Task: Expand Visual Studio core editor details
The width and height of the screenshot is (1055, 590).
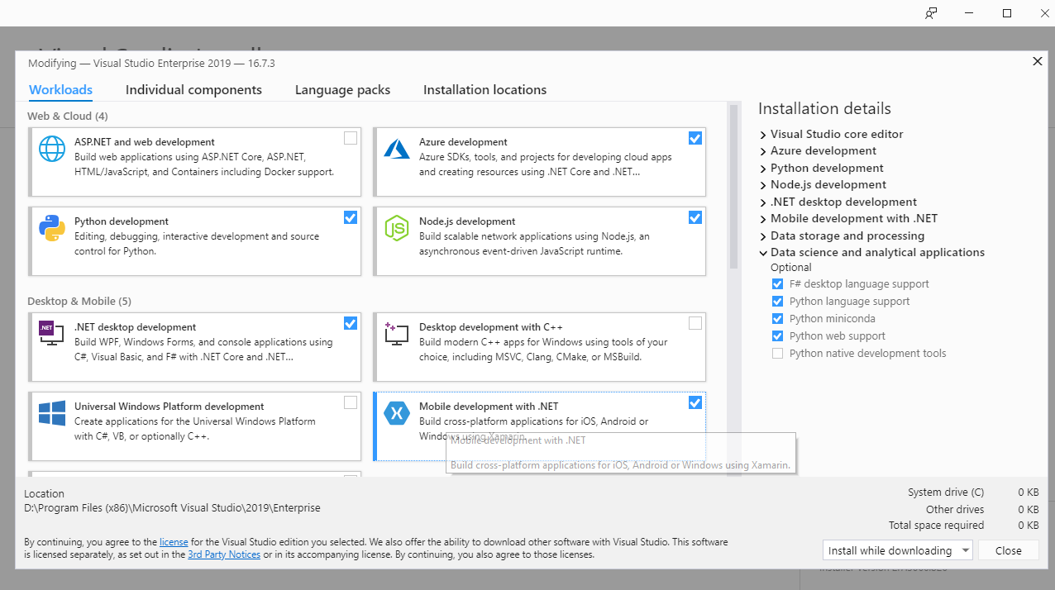Action: click(x=763, y=135)
